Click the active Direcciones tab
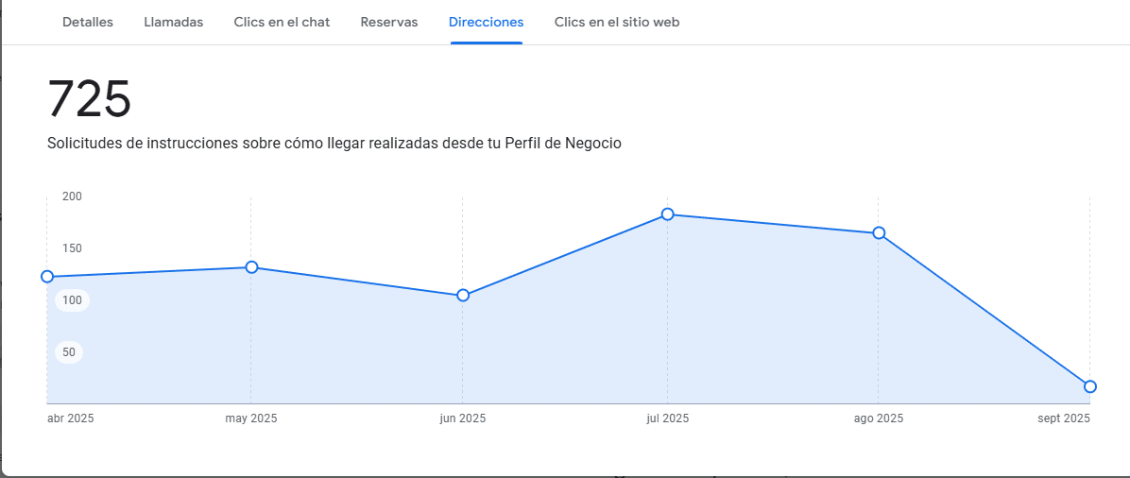Viewport: 1130px width, 478px height. point(486,22)
